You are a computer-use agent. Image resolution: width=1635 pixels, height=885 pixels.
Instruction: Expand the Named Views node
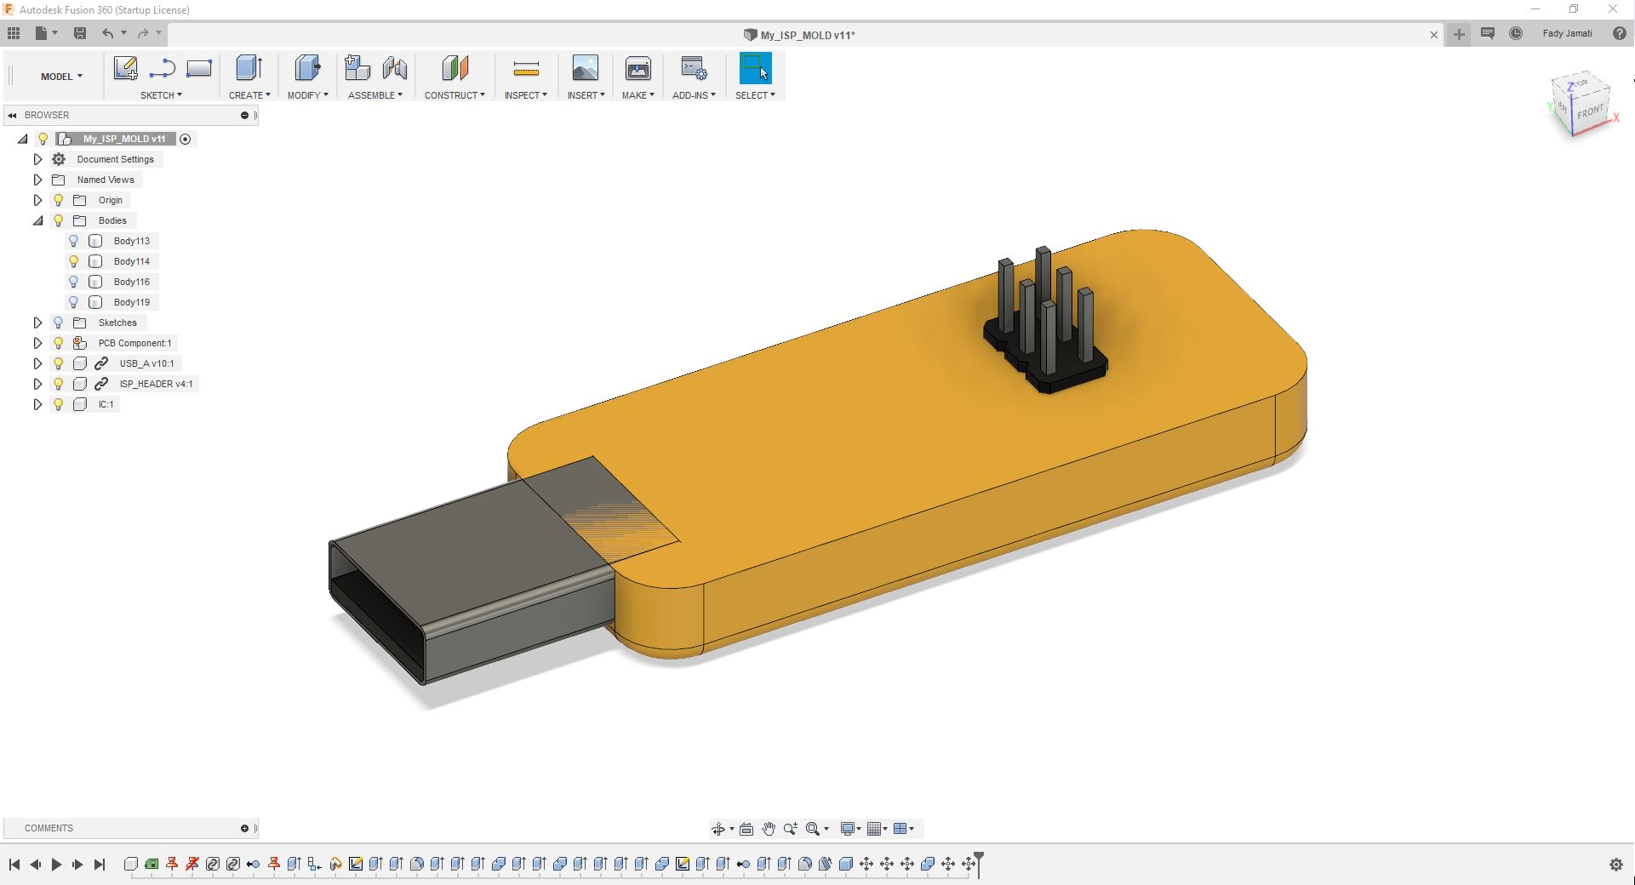37,180
